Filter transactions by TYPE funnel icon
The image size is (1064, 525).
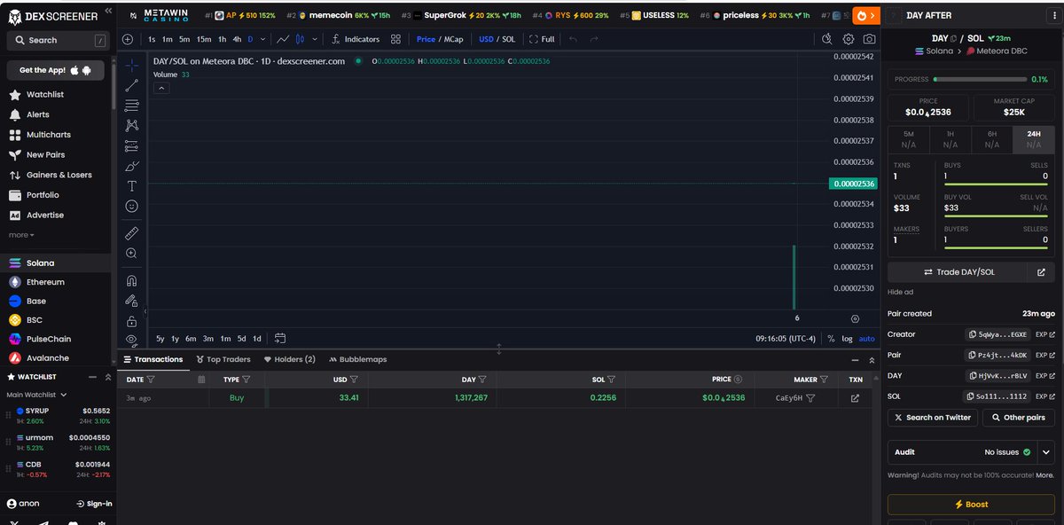coord(246,380)
